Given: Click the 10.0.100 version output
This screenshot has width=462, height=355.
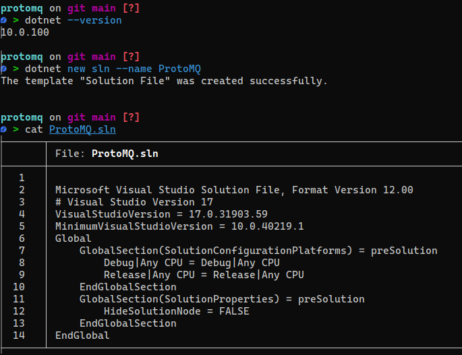Looking at the screenshot, I should (x=25, y=32).
